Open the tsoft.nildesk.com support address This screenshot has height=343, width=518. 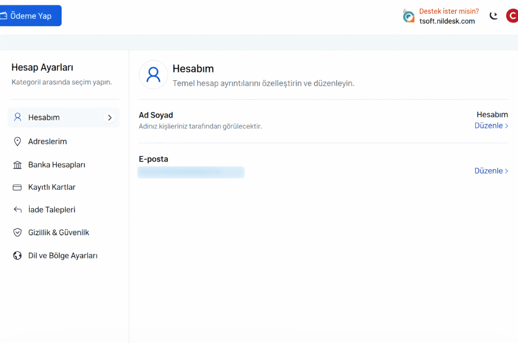pos(446,21)
